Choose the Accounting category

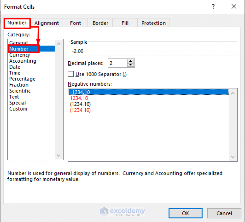[31, 61]
